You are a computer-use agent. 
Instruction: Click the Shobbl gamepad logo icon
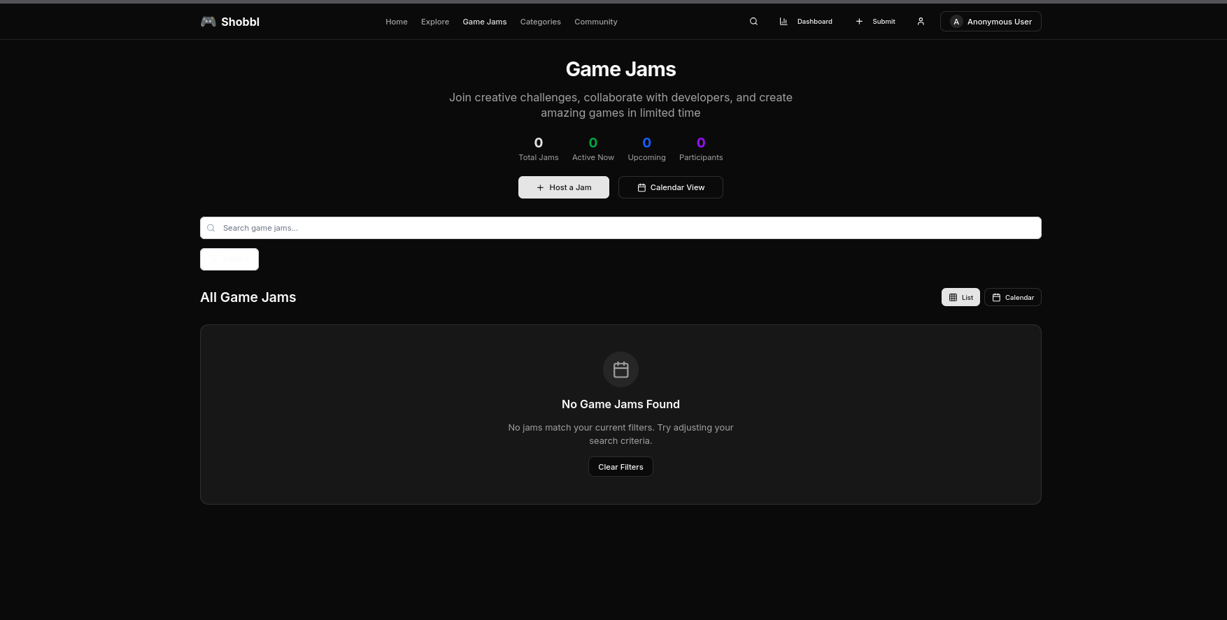[208, 22]
